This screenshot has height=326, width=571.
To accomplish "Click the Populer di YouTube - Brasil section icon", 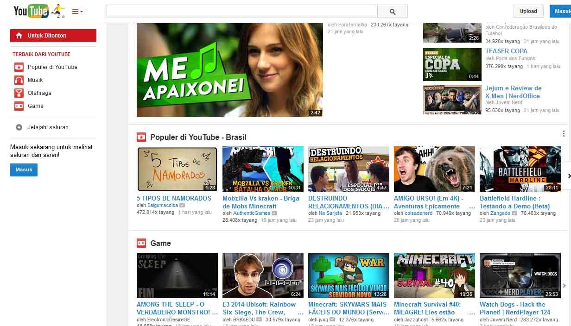I will coord(141,137).
